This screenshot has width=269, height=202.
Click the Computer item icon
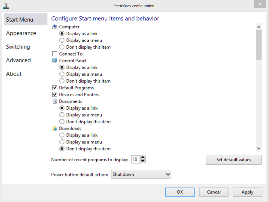55,27
